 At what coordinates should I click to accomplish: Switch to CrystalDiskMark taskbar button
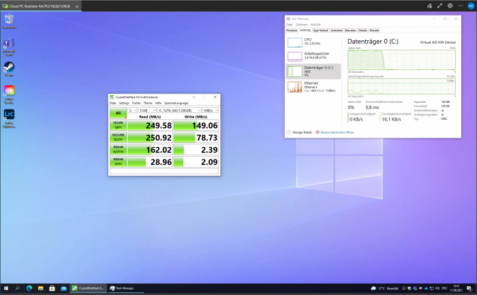pos(89,288)
